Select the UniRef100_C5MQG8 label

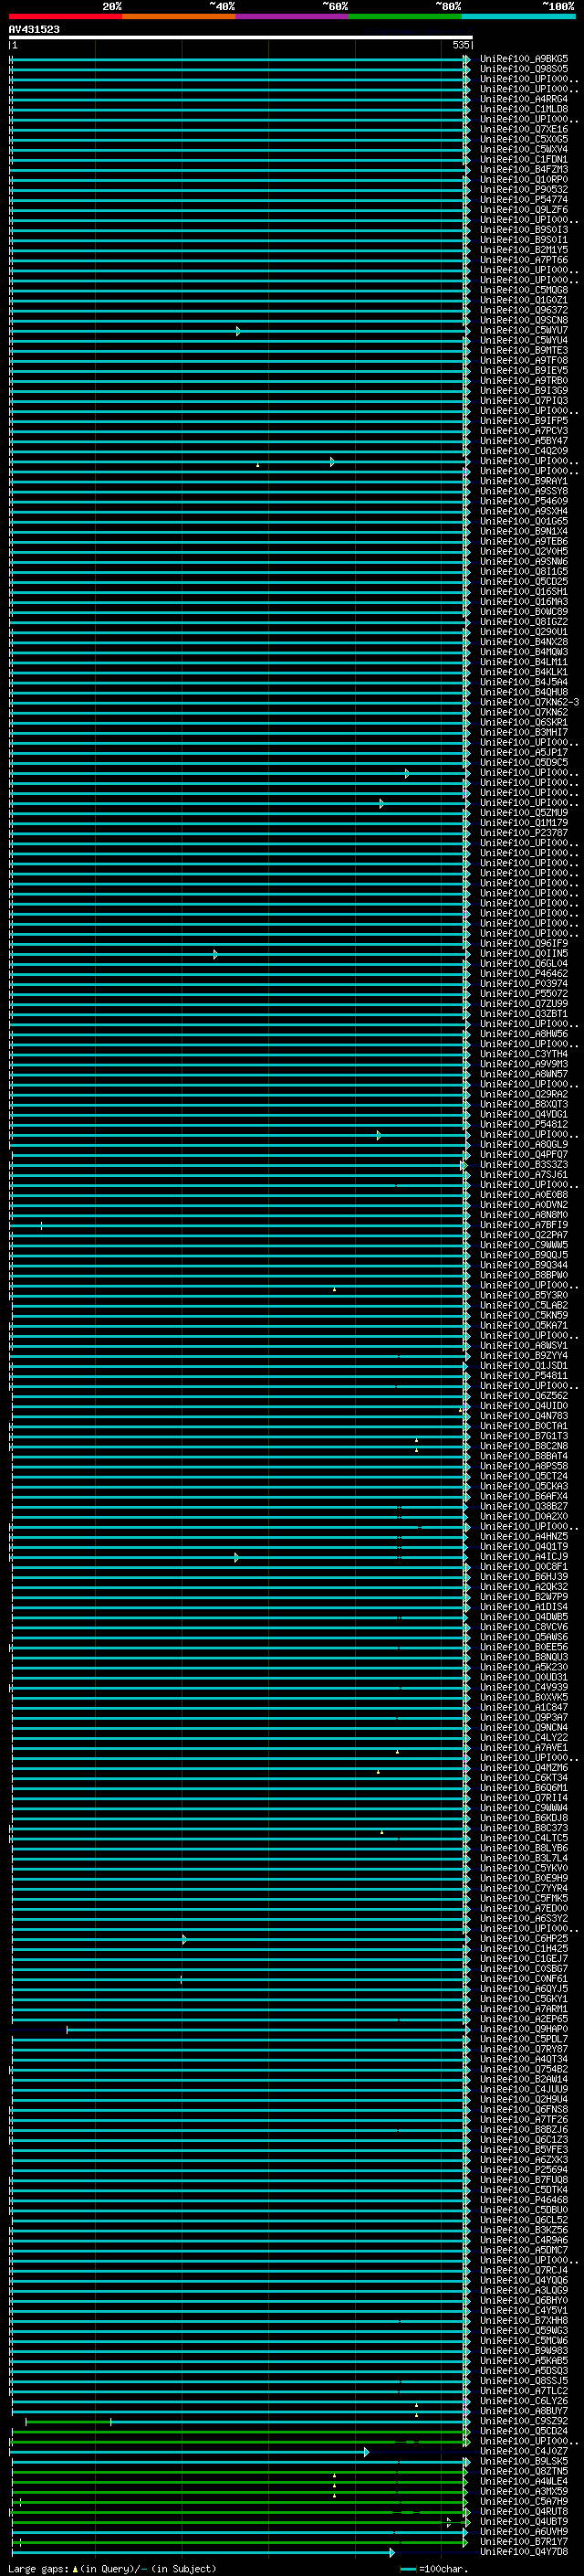point(524,290)
